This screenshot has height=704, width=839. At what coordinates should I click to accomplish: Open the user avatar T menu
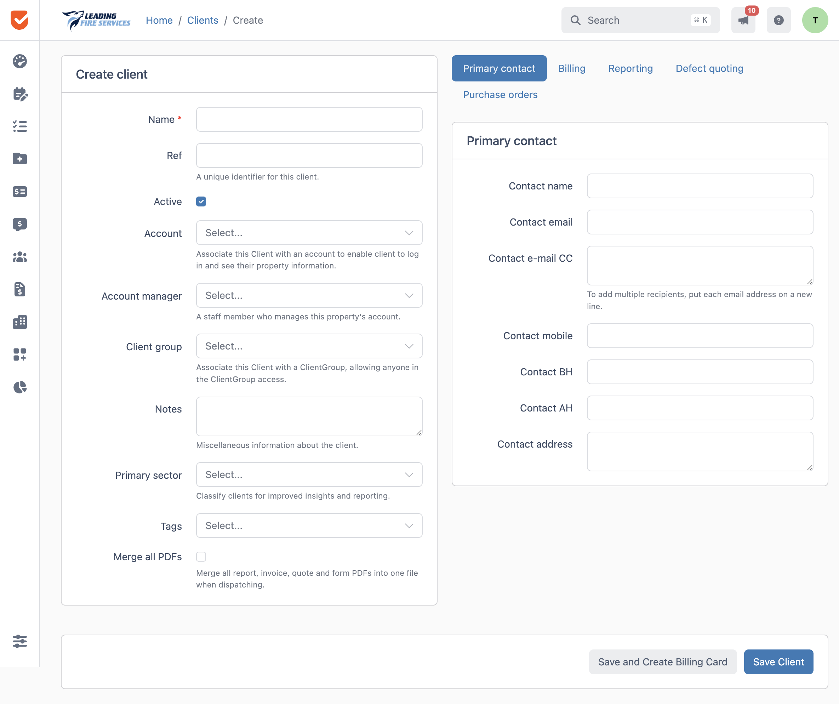[815, 20]
